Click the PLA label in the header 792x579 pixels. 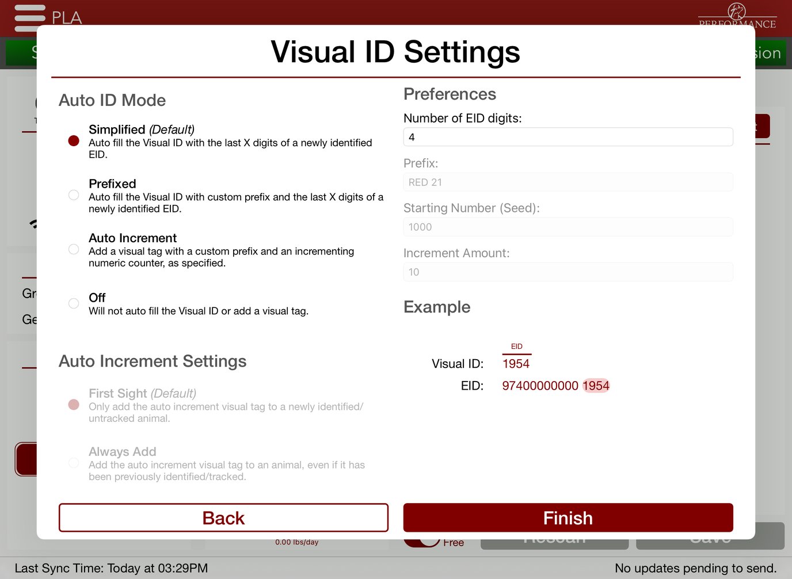coord(68,18)
